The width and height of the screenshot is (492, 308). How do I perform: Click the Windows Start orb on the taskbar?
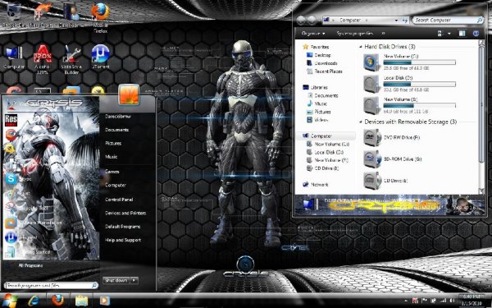[9, 301]
